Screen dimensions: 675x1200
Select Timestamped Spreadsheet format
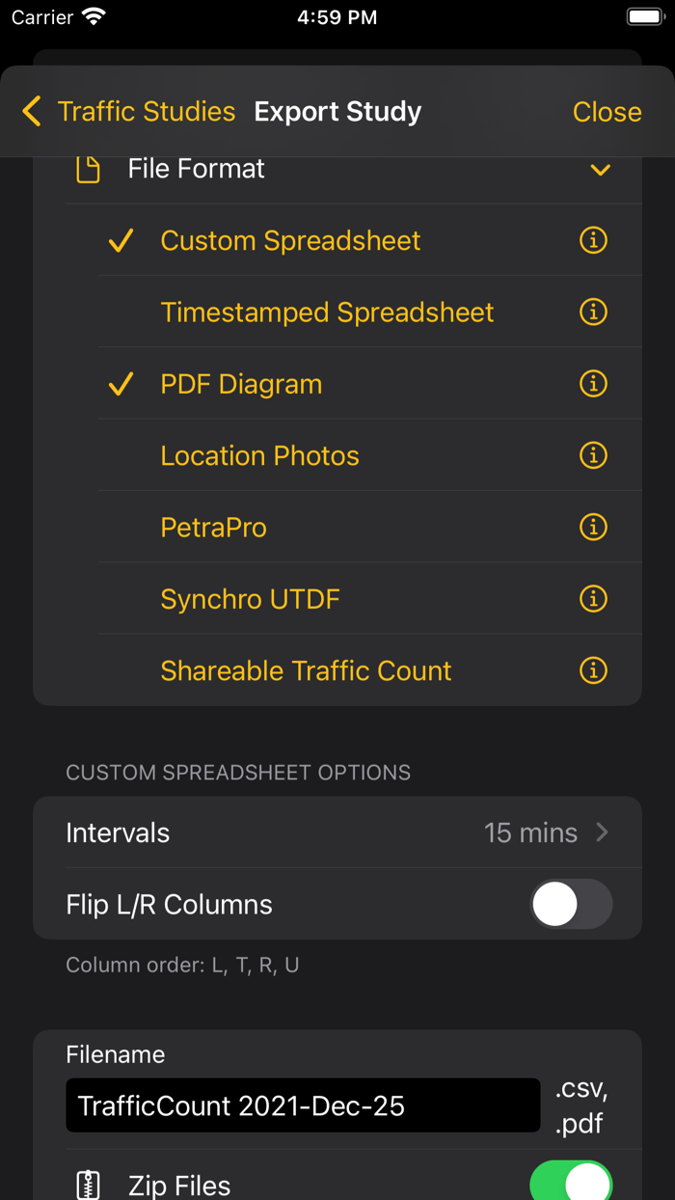click(327, 312)
